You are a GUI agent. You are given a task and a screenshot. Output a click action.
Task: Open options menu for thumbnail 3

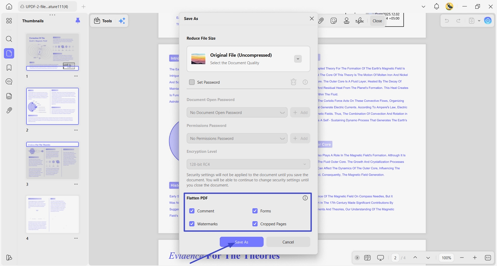point(76,184)
